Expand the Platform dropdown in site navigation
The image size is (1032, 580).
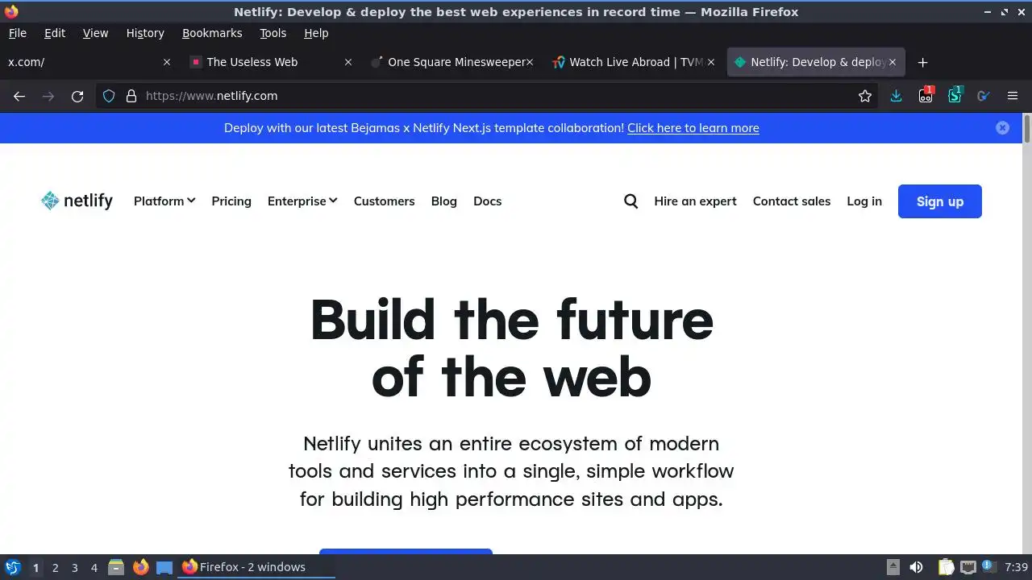(x=164, y=201)
